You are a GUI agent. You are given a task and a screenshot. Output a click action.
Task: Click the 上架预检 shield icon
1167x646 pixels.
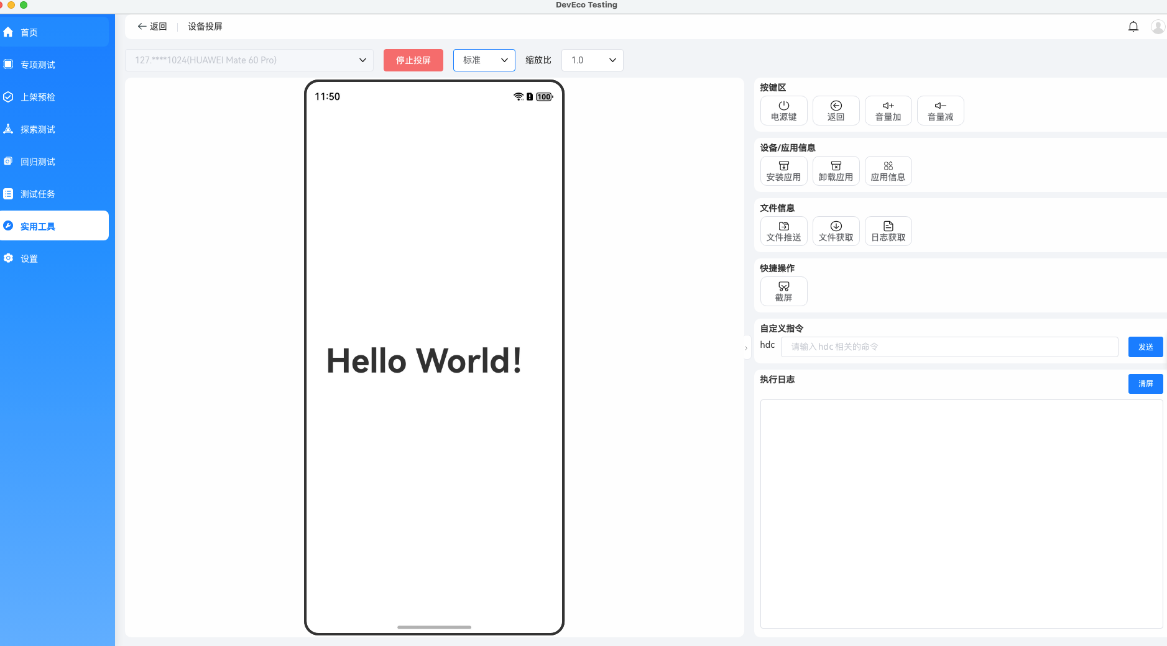8,97
